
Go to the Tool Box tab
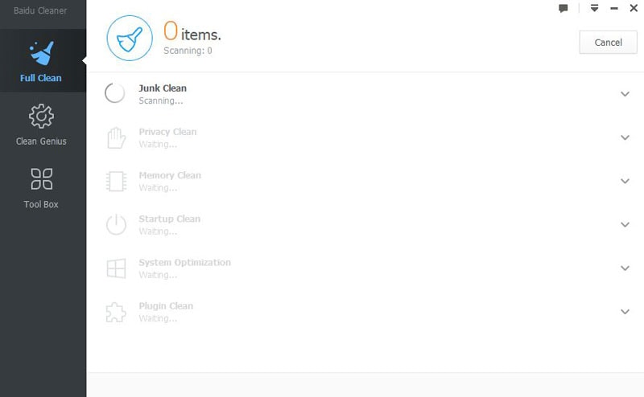[x=41, y=187]
